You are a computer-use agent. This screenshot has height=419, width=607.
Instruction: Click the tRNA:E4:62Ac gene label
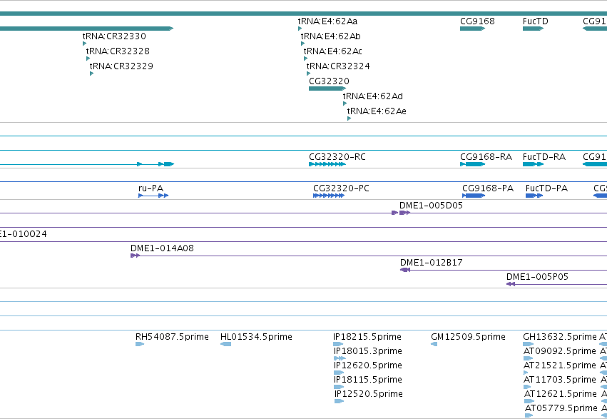click(x=333, y=51)
